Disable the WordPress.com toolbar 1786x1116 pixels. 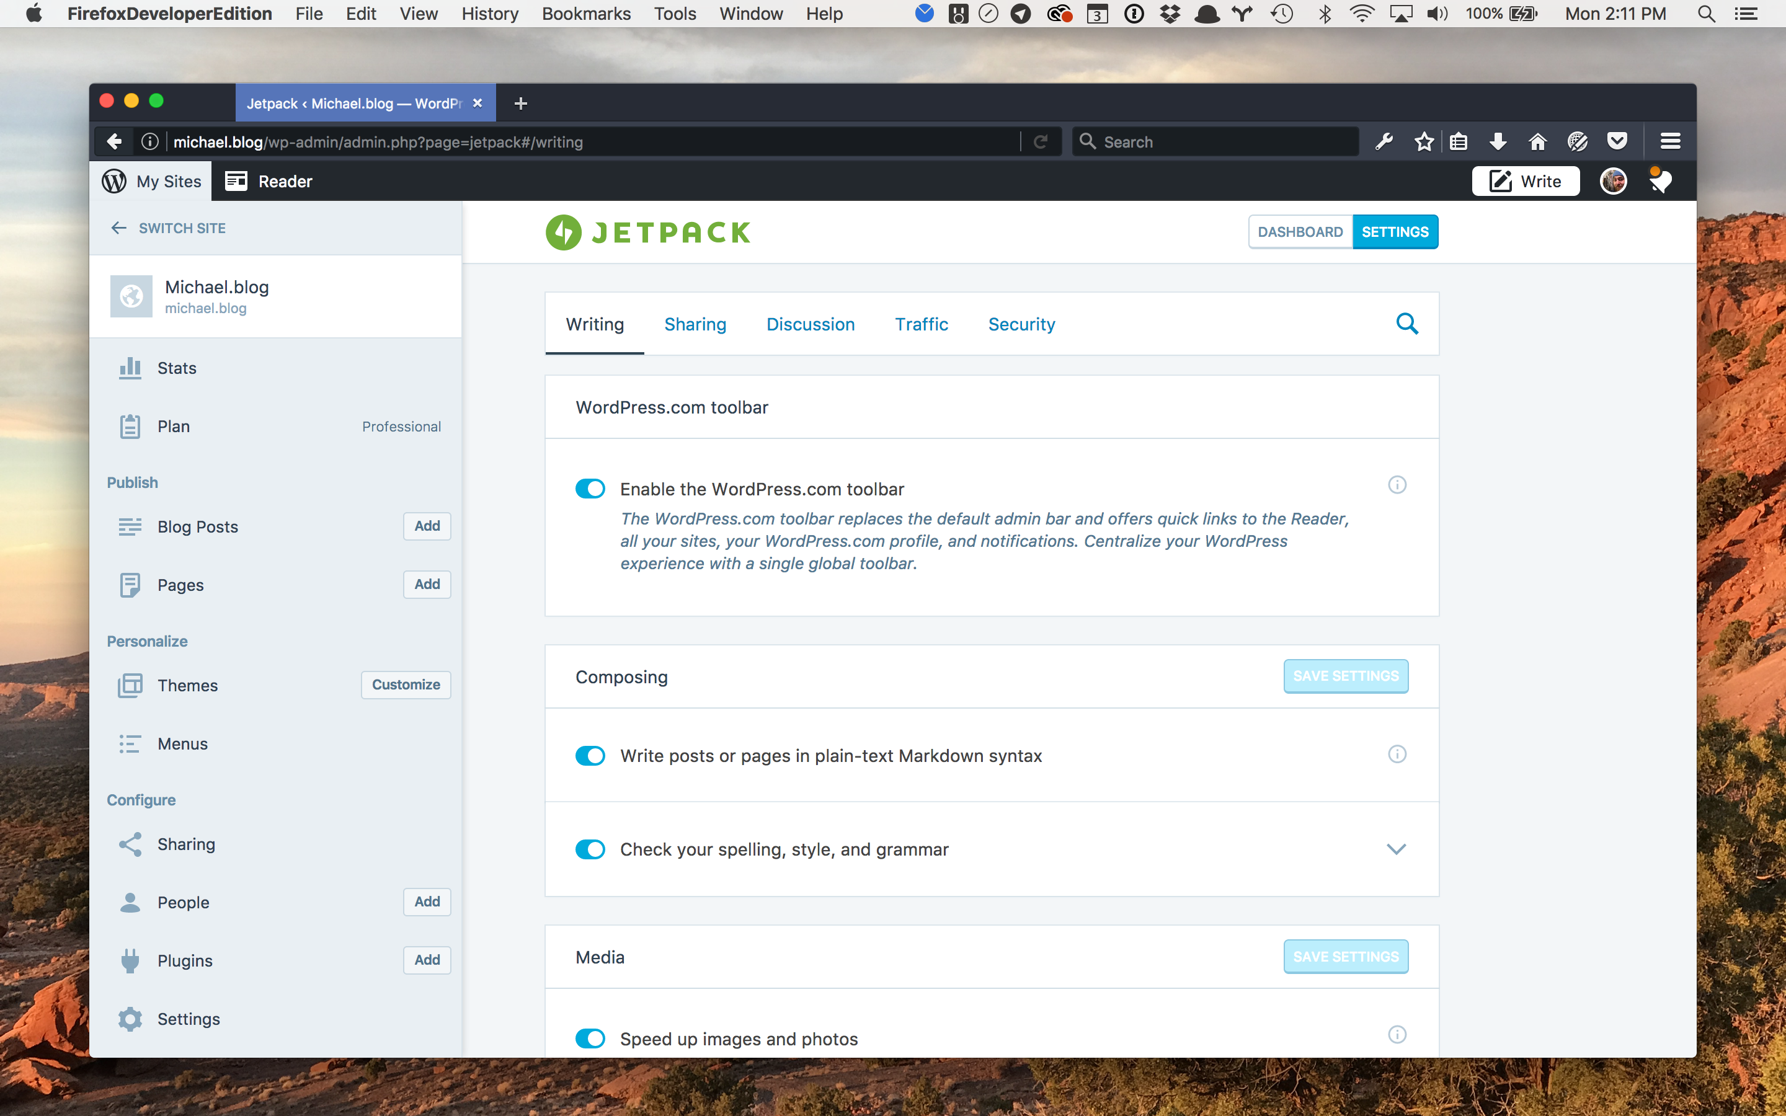click(x=590, y=488)
